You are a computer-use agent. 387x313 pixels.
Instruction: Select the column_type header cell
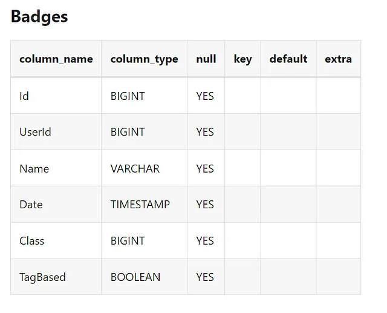(144, 59)
